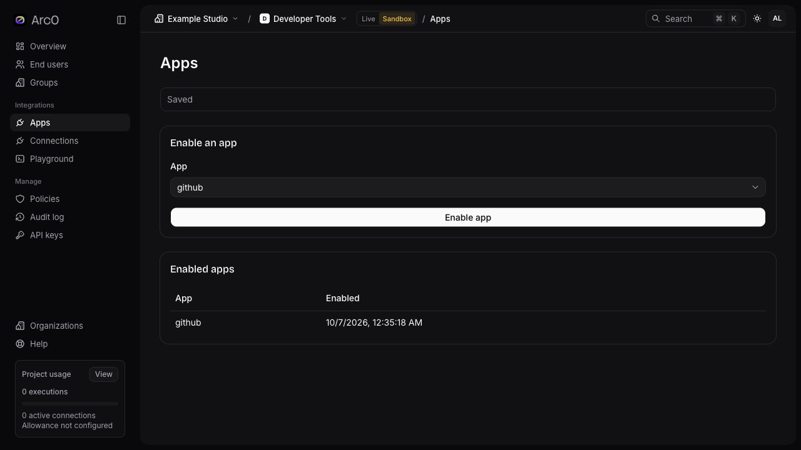This screenshot has width=801, height=450.
Task: Switch environment to Live
Action: click(369, 19)
